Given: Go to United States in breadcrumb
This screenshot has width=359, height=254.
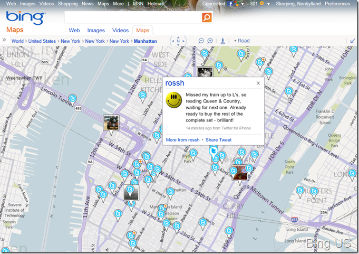Looking at the screenshot, I should (x=42, y=41).
